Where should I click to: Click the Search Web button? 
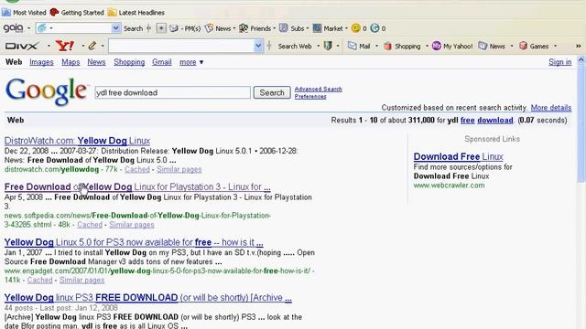click(x=295, y=47)
